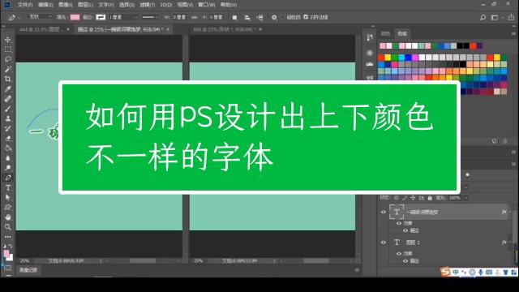519x292 pixels.
Task: Click the search icon at top right
Action: [x=483, y=17]
